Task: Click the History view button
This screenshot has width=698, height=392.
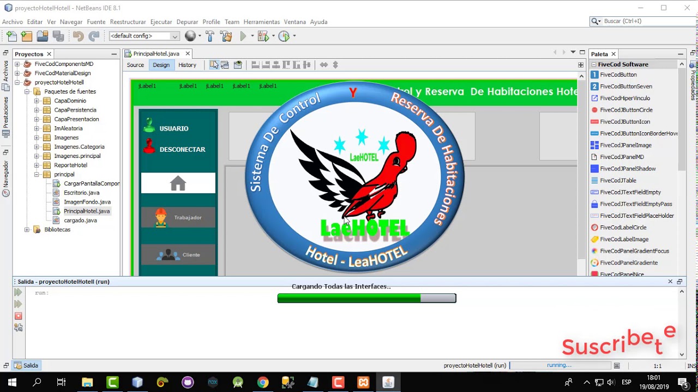Action: coord(187,65)
